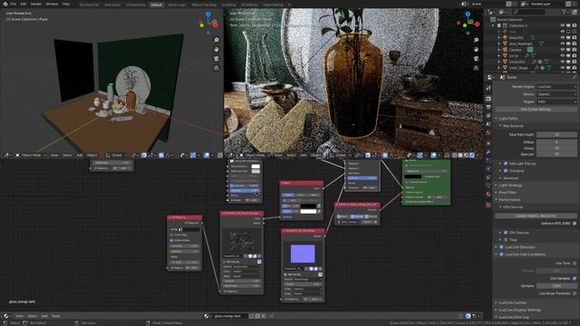
Task: Open the Material properties tab icon
Action: pos(488,194)
